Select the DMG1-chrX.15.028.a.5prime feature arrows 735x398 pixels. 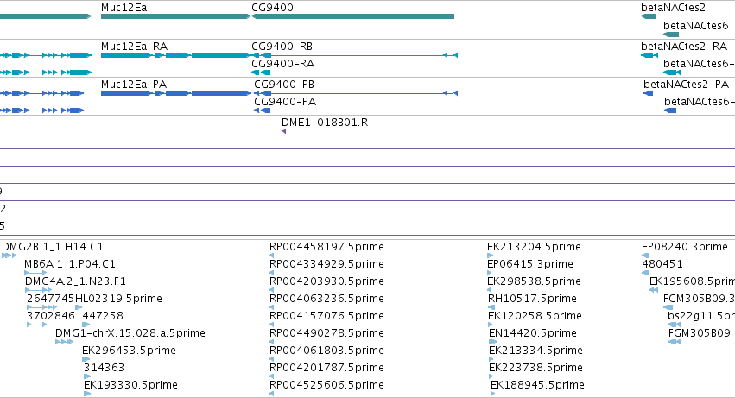64,342
